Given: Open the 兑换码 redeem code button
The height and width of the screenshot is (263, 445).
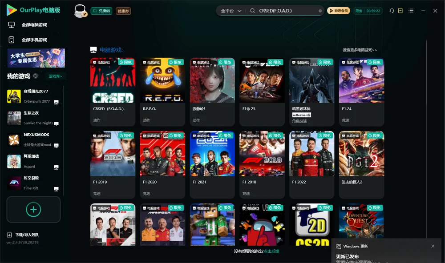Looking at the screenshot, I should (x=101, y=11).
